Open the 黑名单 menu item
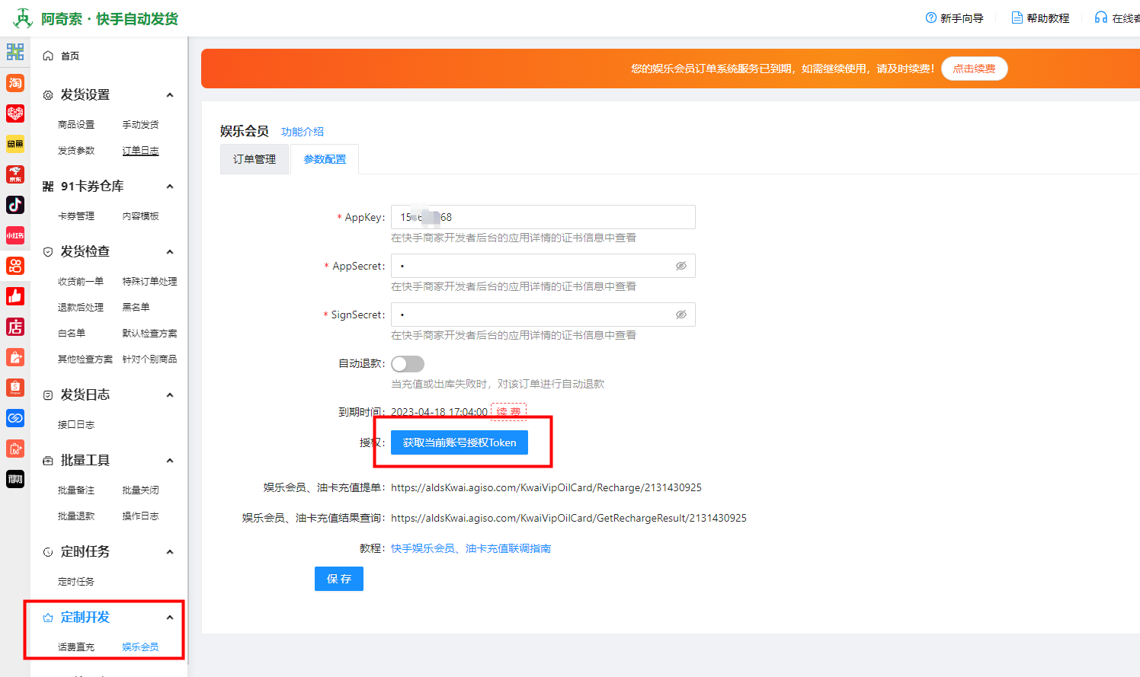The image size is (1140, 677). 136,308
